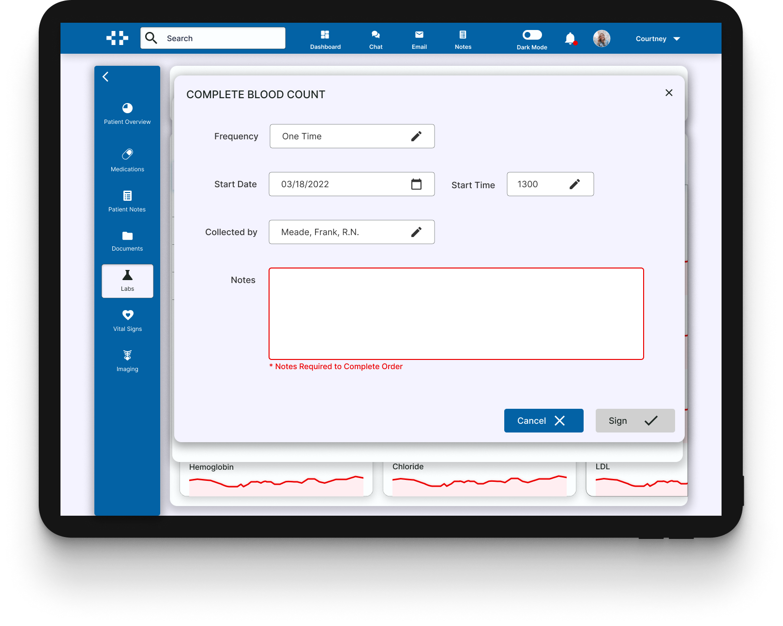Open the Notes tab in the top bar
Viewport: 783px width, 626px height.
click(463, 40)
